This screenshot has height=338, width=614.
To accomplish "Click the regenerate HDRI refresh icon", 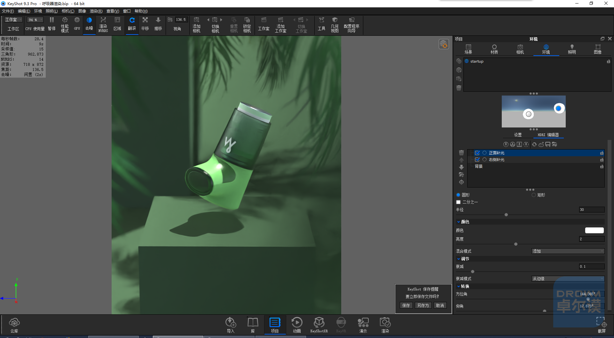I will tap(534, 144).
